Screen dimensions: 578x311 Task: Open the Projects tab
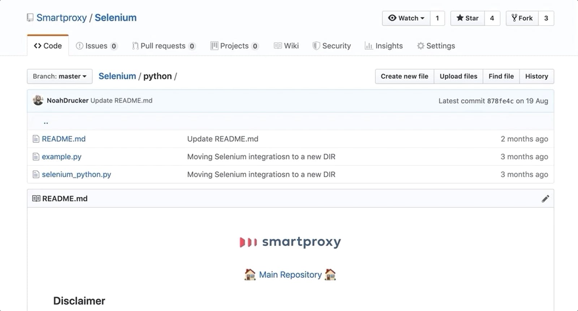[234, 46]
